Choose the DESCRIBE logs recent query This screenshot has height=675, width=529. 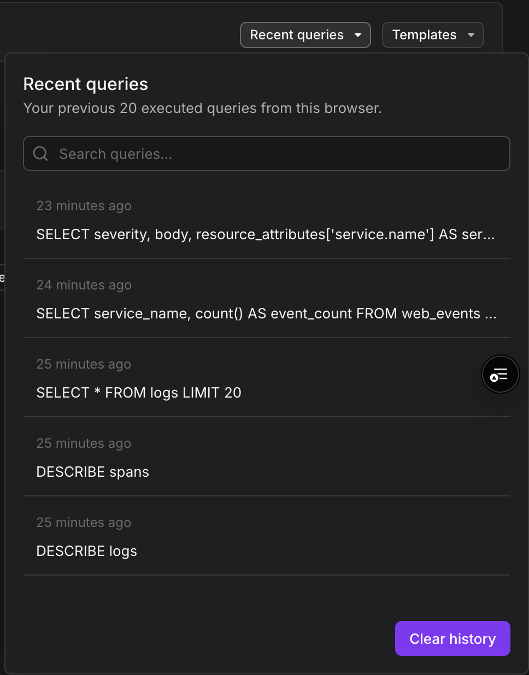coord(86,550)
